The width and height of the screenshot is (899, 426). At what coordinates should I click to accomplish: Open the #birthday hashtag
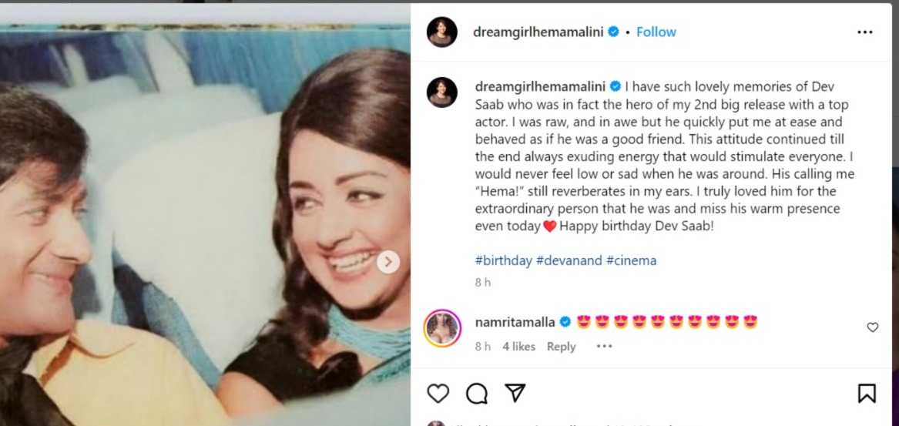pos(503,260)
